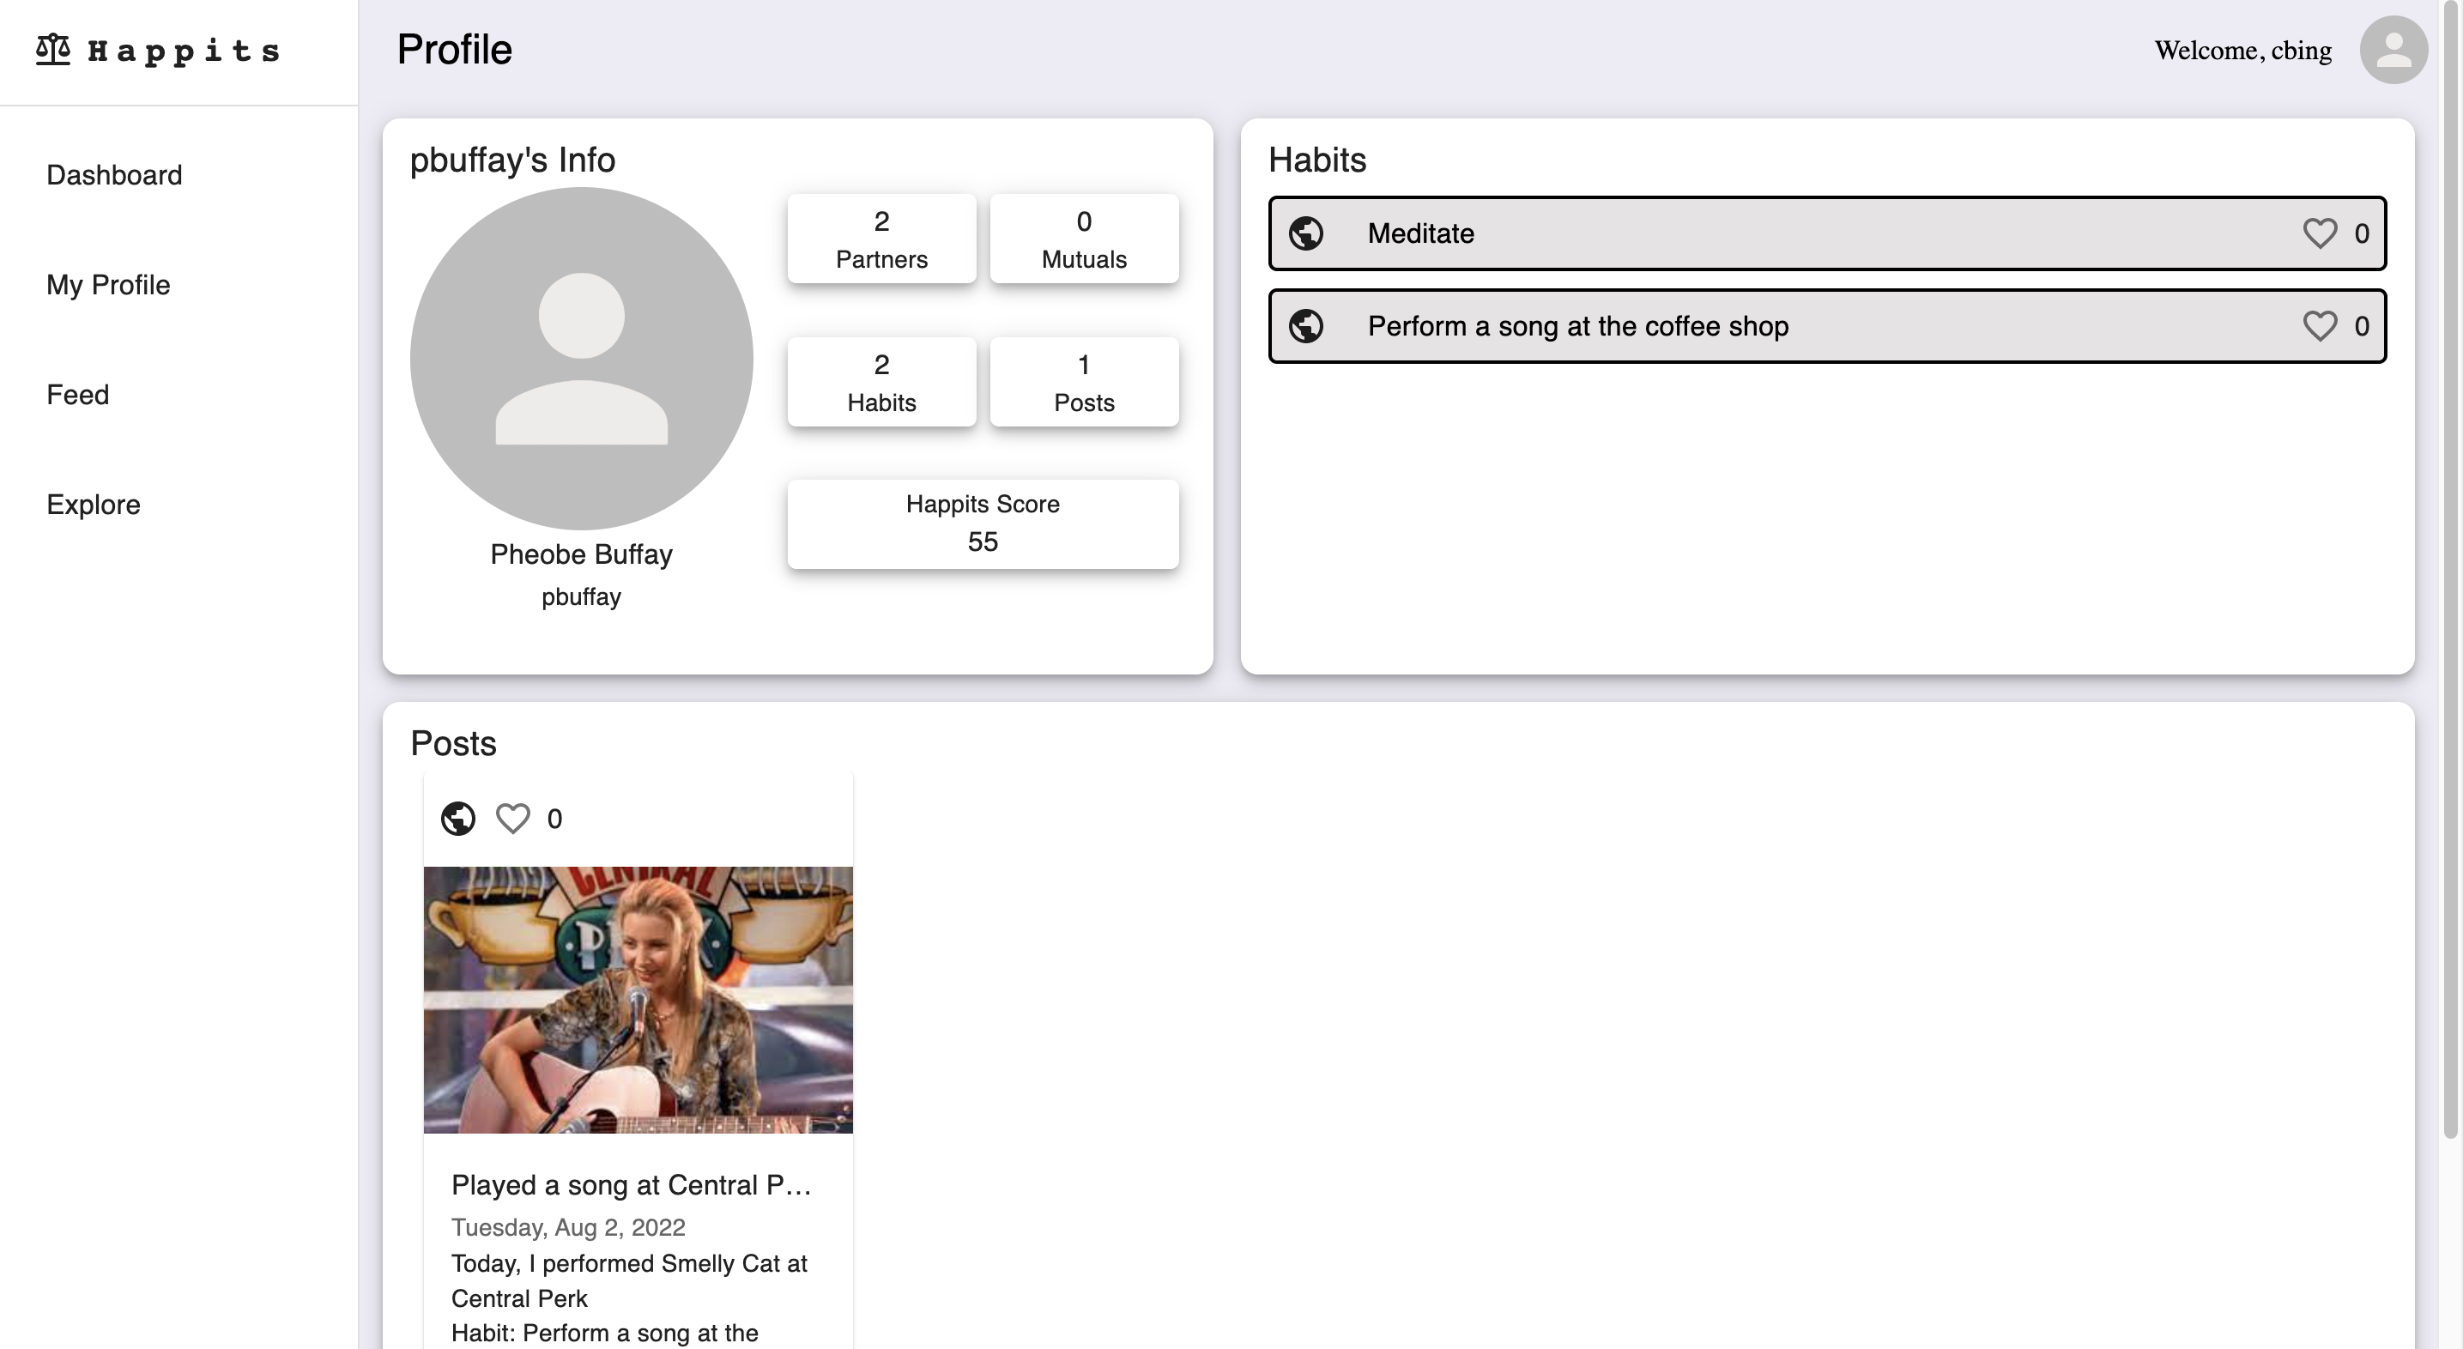Screen dimensions: 2463x1349
Task: Click the globe icon on the post card
Action: (x=458, y=819)
